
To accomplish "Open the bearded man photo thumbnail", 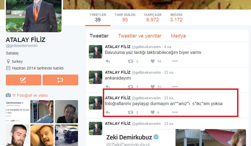I will (x=18, y=135).
